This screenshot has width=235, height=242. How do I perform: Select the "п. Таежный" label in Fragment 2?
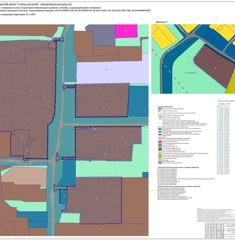point(190,73)
